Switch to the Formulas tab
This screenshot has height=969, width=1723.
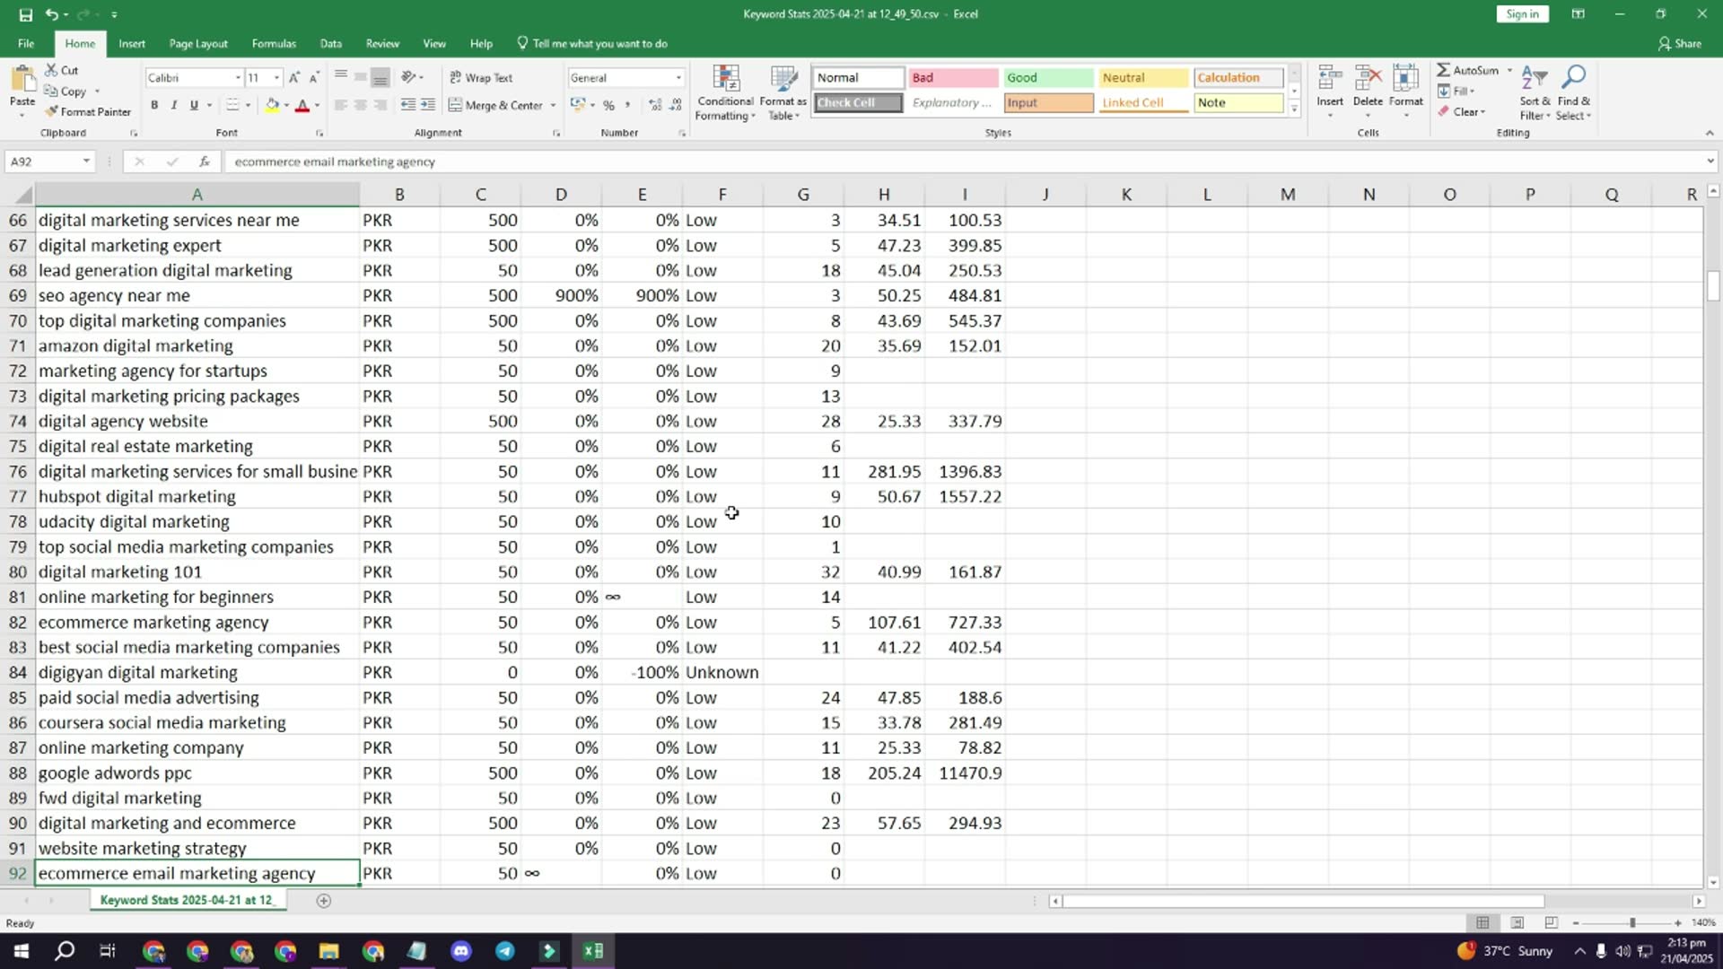[x=274, y=43]
